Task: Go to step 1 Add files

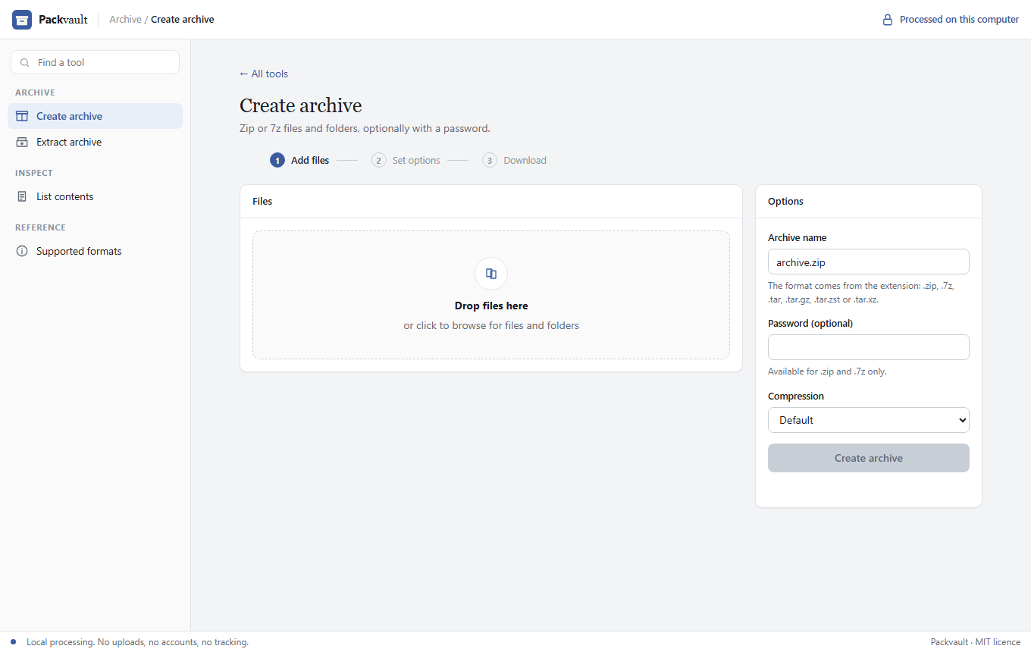Action: (x=299, y=161)
